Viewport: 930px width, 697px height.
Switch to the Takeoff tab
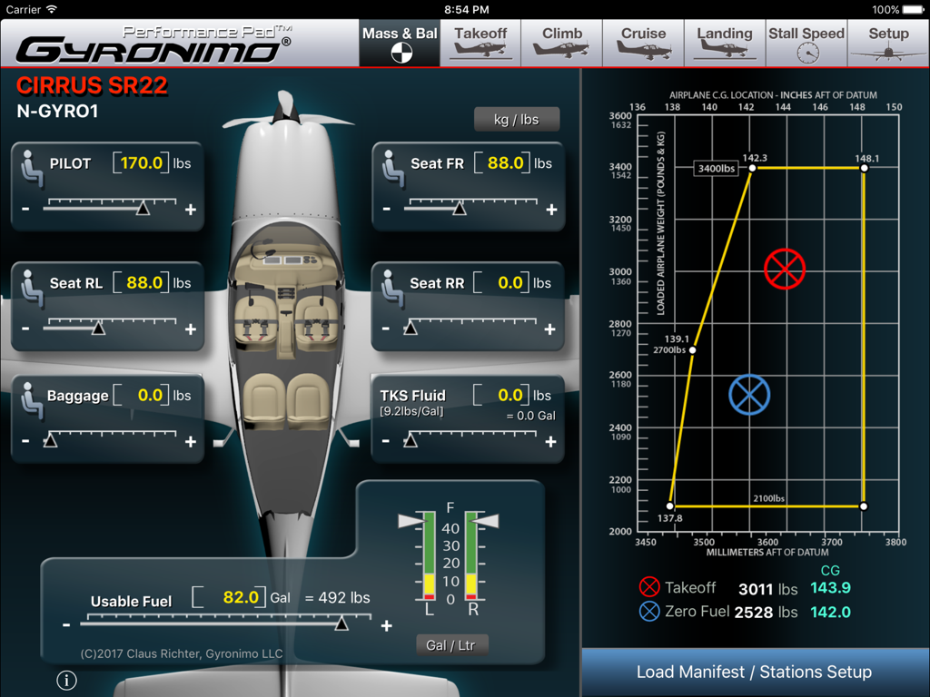[x=481, y=43]
